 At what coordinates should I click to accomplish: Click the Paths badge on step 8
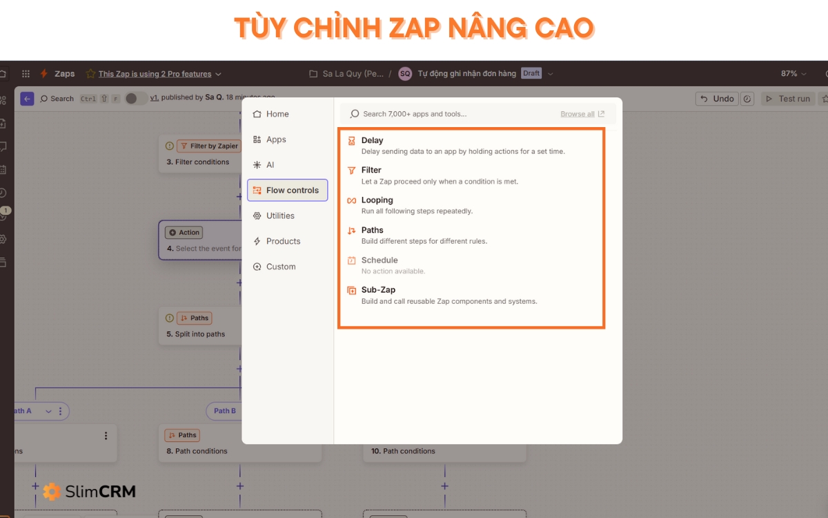click(182, 435)
